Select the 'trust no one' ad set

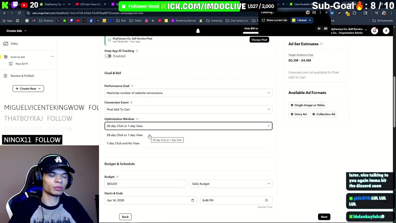click(18, 57)
